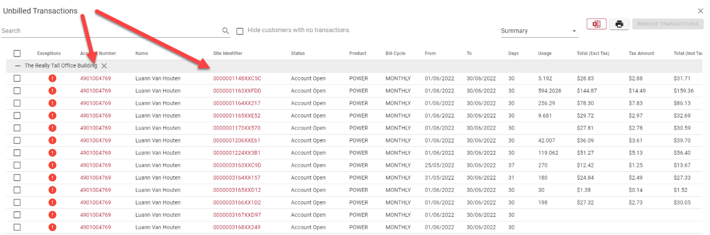Sort by Product column header
The image size is (710, 235).
pos(358,53)
